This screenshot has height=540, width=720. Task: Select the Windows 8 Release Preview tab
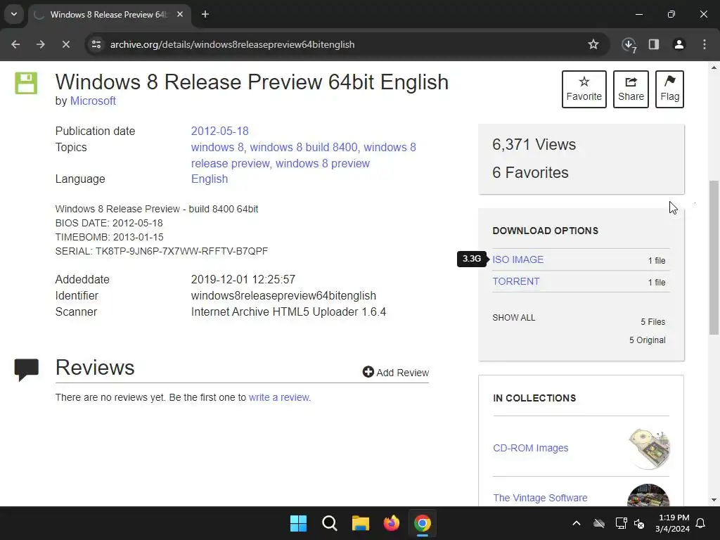click(x=108, y=15)
